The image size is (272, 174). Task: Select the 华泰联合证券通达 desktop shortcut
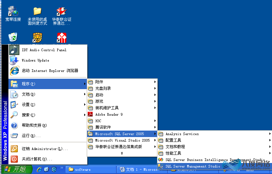click(x=62, y=16)
